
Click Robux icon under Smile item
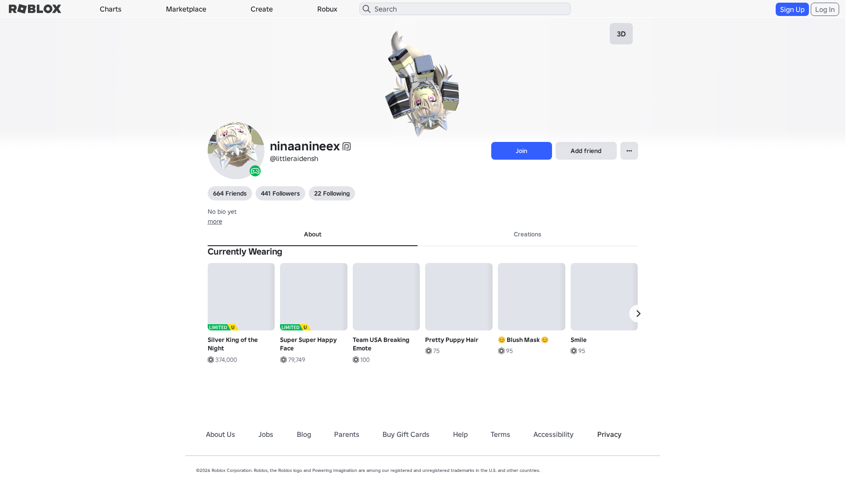point(574,351)
